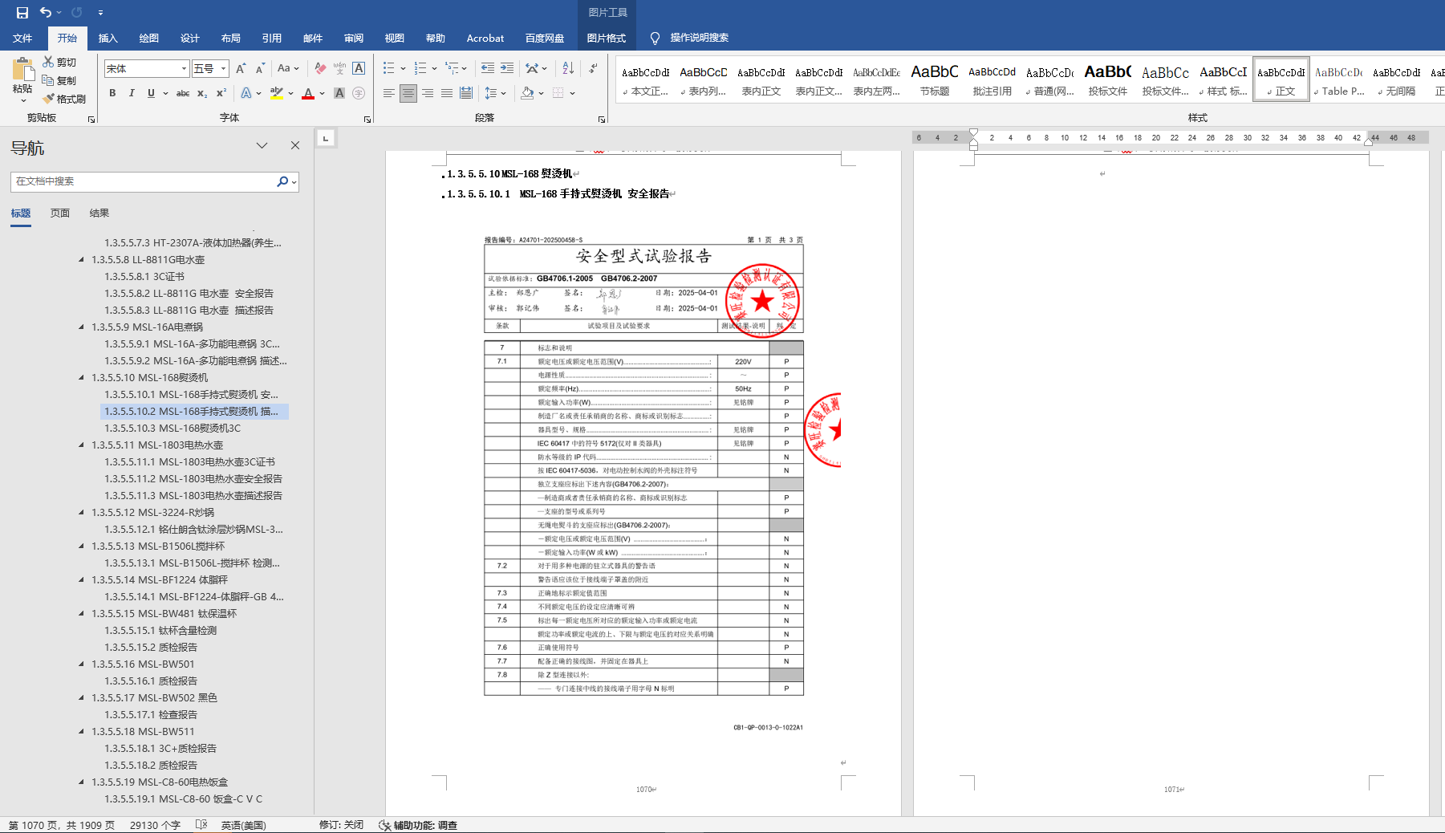Show the 页面 (Pages) tab in navigation
Screen dimensions: 1445x833
click(60, 213)
